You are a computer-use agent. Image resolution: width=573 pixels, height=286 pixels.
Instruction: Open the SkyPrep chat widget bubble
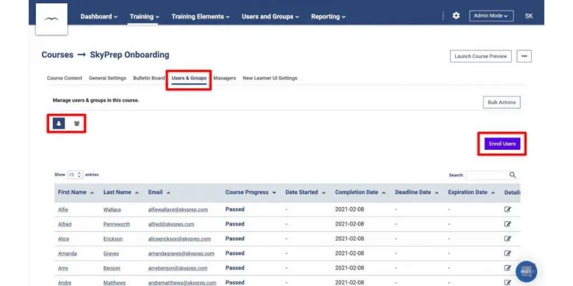(527, 271)
